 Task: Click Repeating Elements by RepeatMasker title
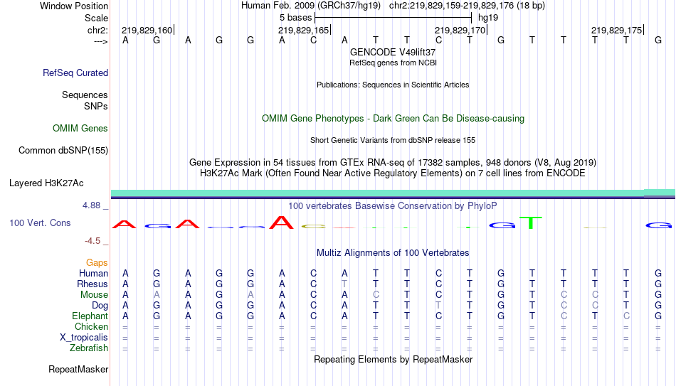(x=393, y=359)
